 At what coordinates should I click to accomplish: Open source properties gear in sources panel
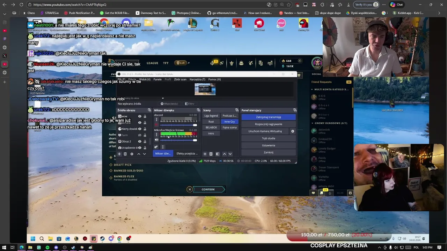[132, 154]
